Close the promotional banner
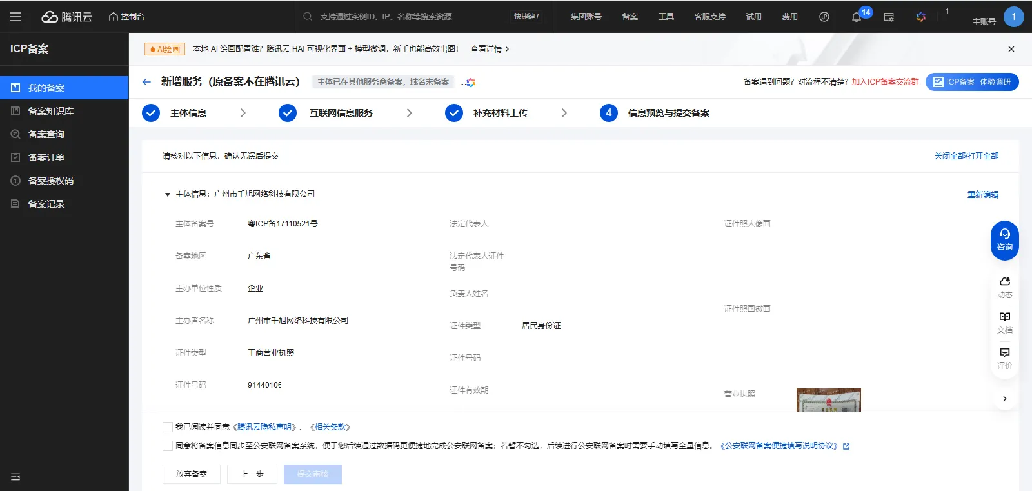The height and width of the screenshot is (491, 1032). (1011, 49)
